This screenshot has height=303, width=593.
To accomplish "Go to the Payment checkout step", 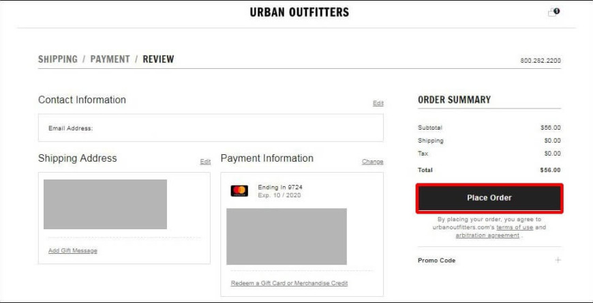I will [x=110, y=59].
